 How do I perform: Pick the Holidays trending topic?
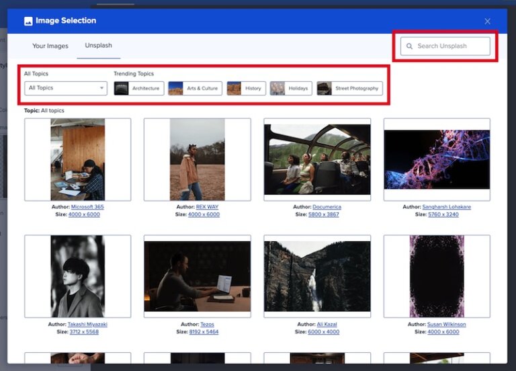pos(291,88)
